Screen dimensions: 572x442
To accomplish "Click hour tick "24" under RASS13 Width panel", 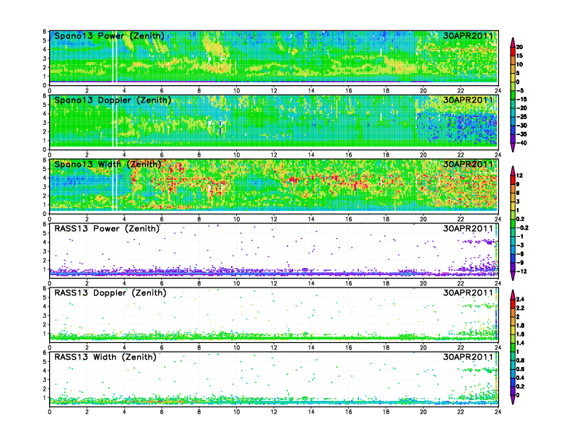I will coord(498,412).
